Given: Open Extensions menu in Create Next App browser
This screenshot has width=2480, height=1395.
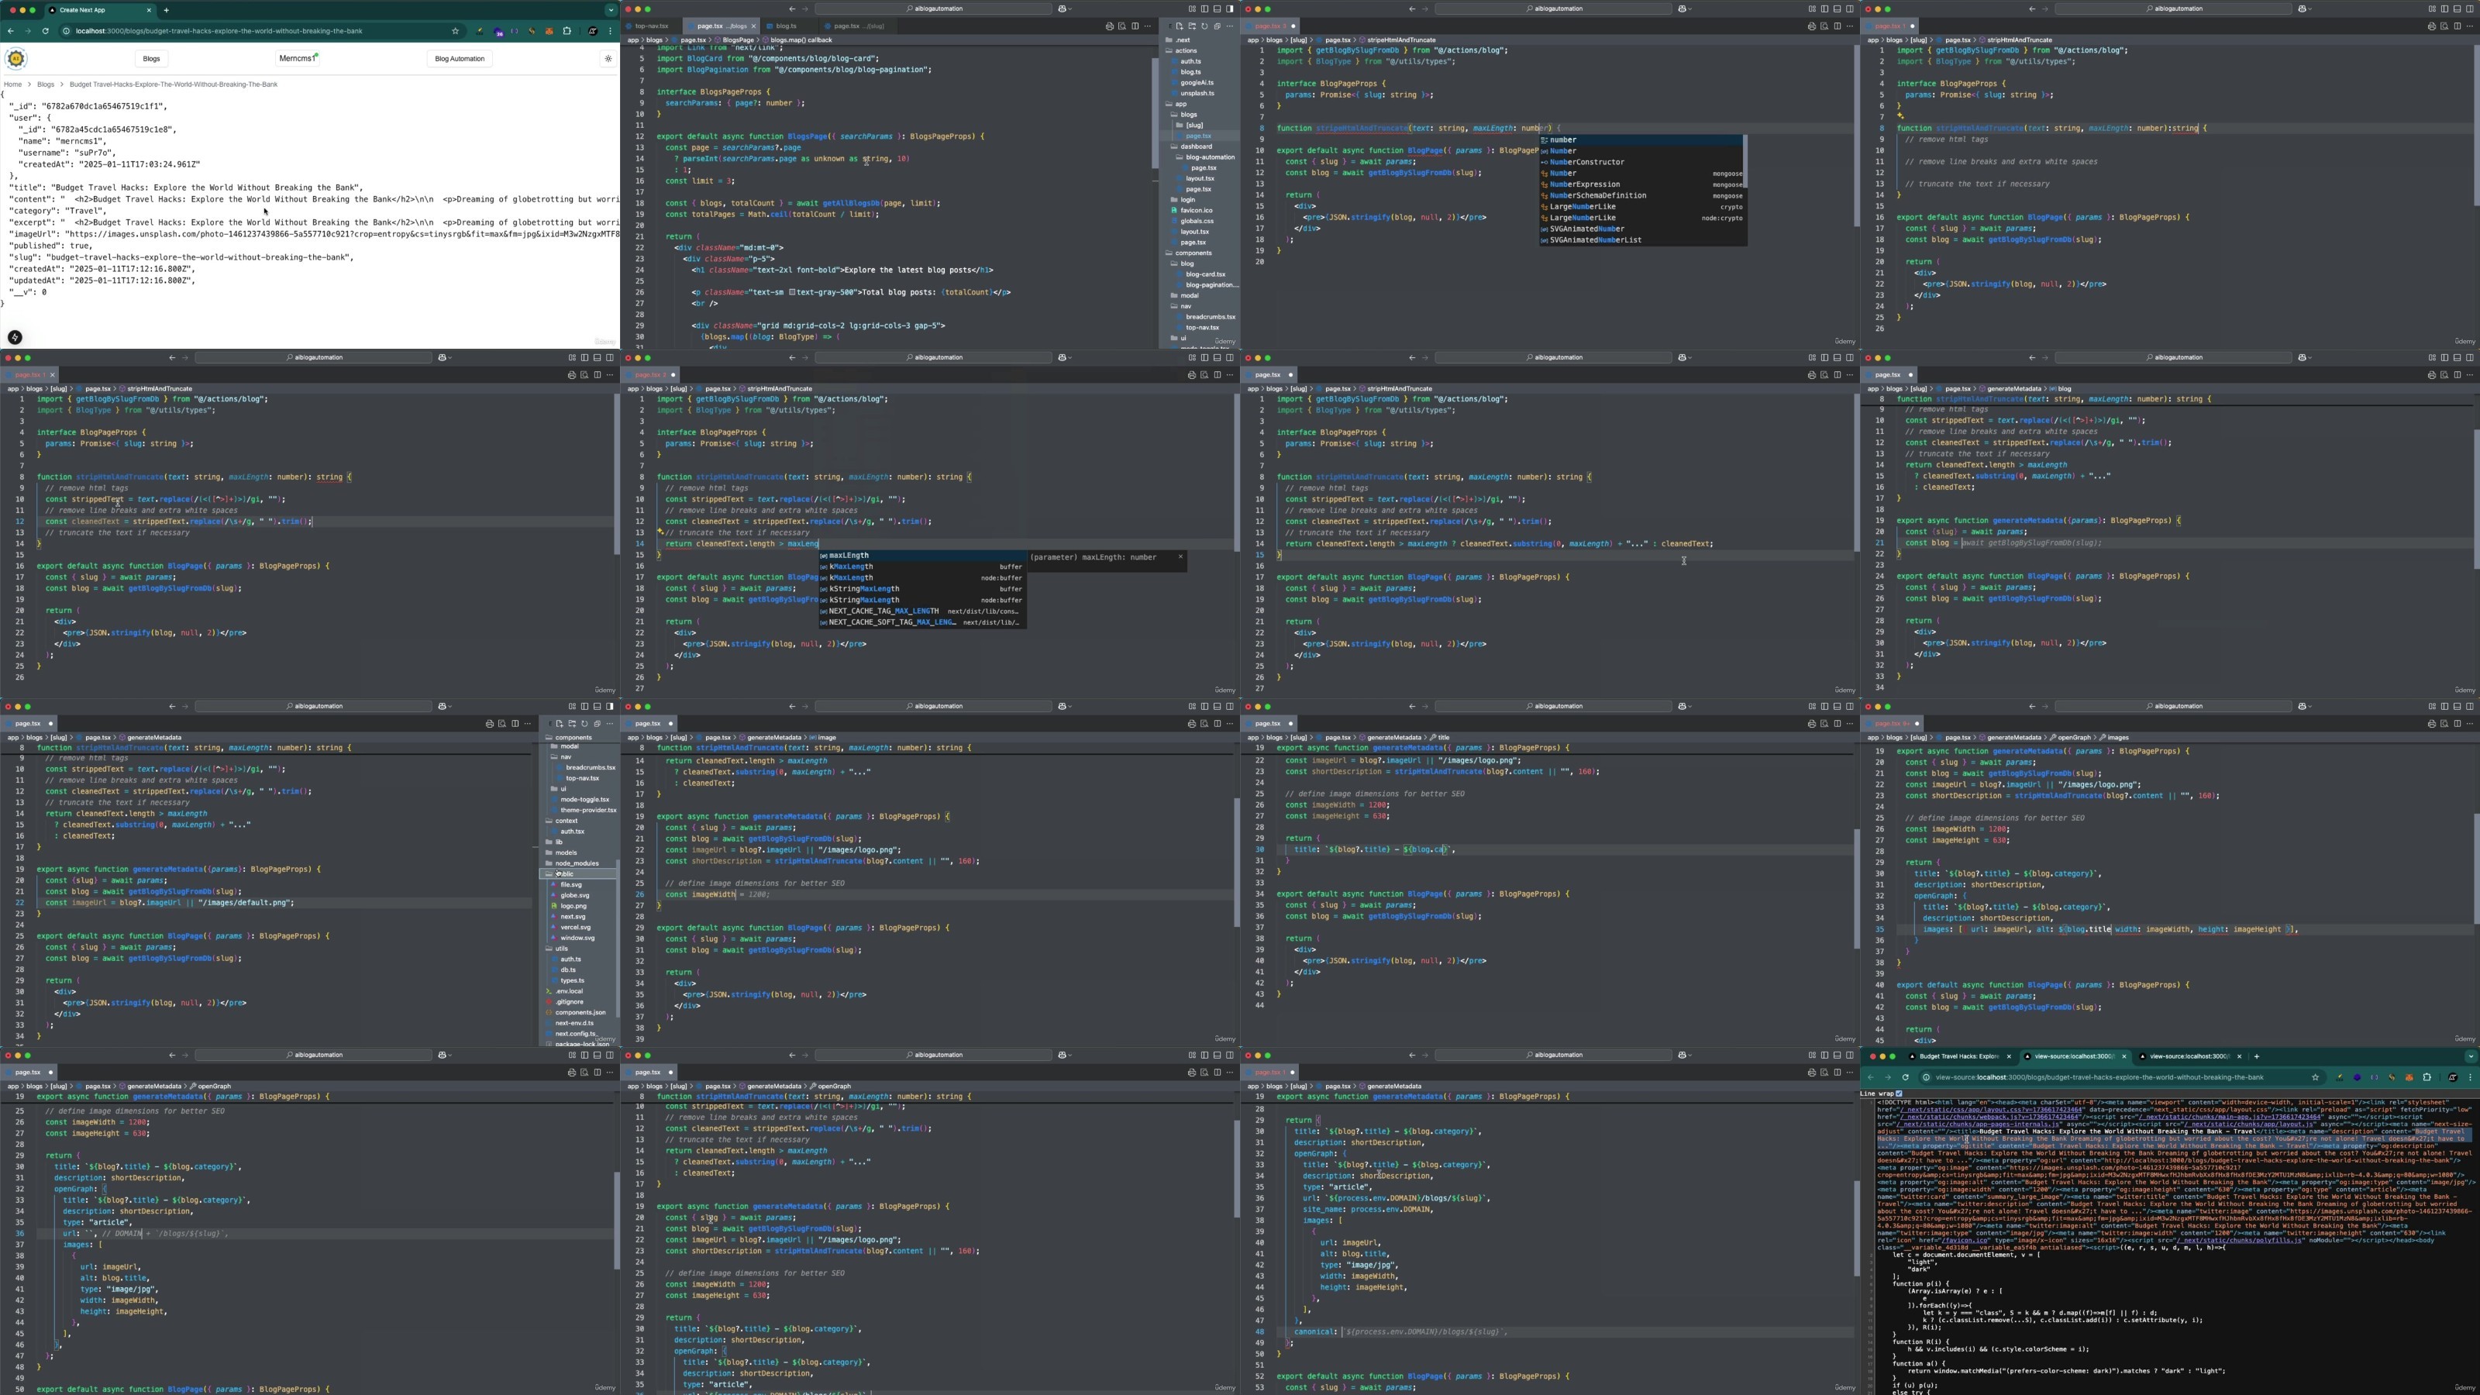Looking at the screenshot, I should click(x=567, y=31).
